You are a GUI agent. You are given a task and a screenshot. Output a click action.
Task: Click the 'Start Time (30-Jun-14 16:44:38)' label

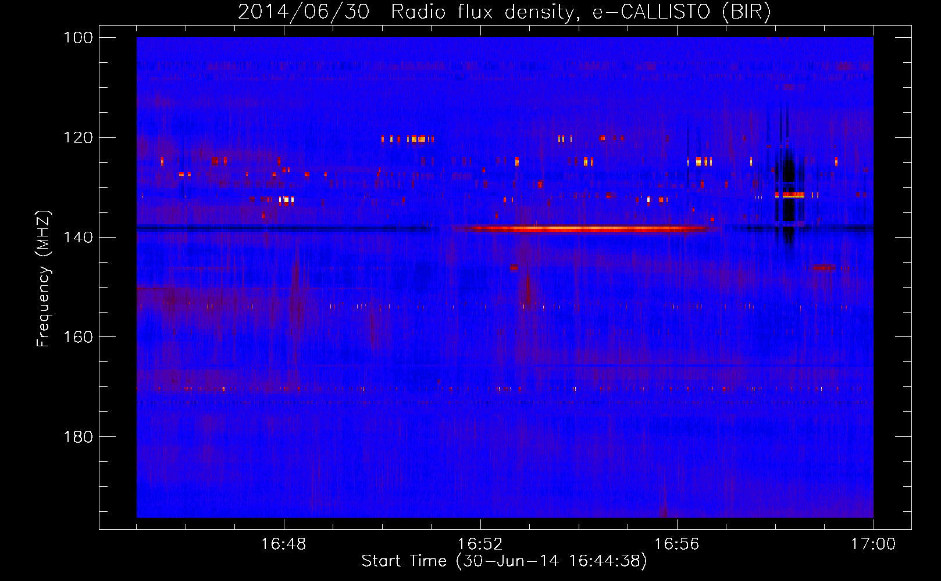[504, 561]
